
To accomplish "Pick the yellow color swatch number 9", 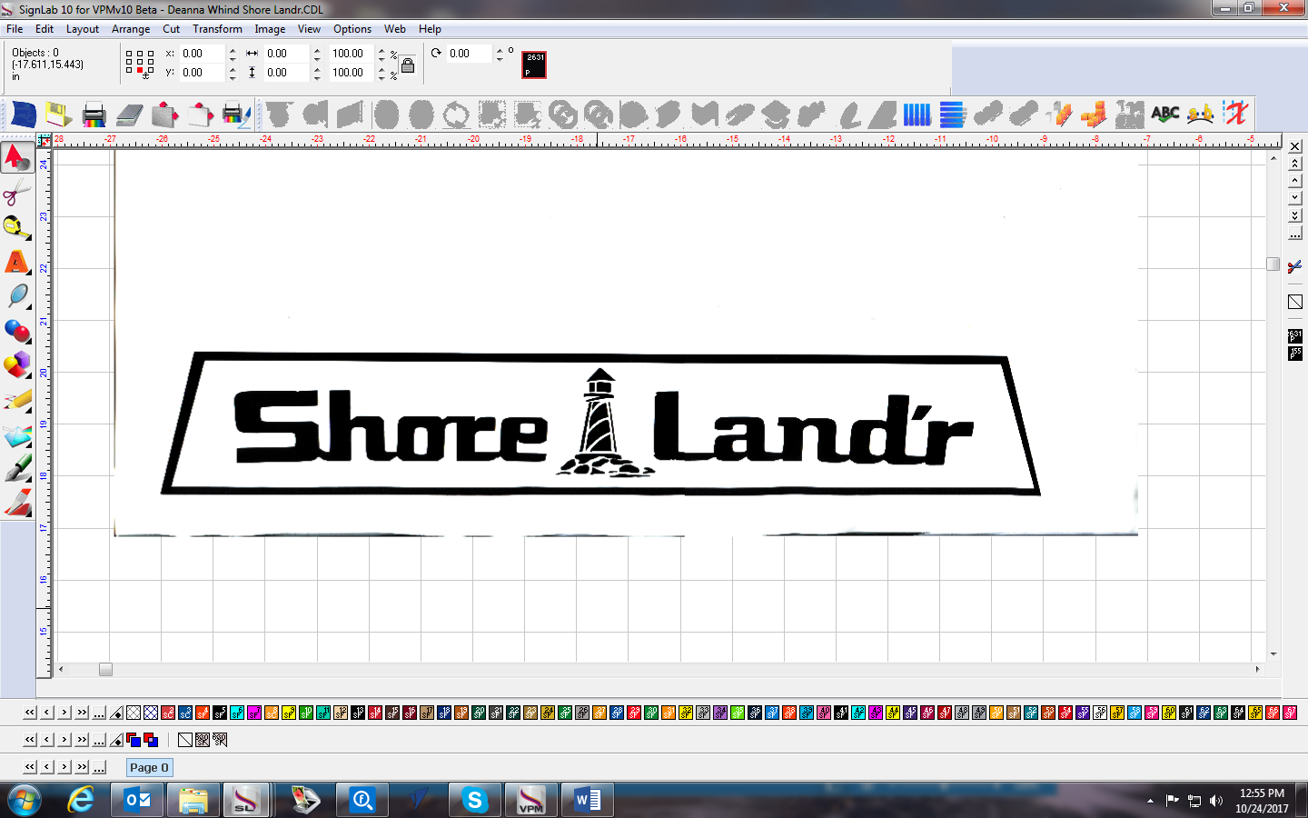I will pyautogui.click(x=289, y=713).
